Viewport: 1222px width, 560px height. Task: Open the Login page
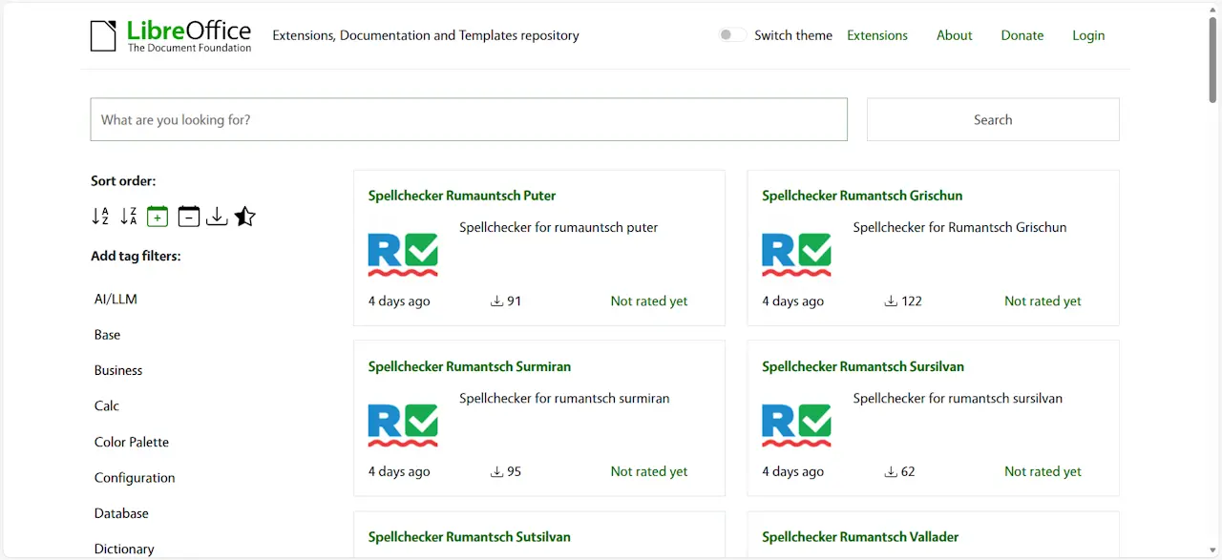1088,35
